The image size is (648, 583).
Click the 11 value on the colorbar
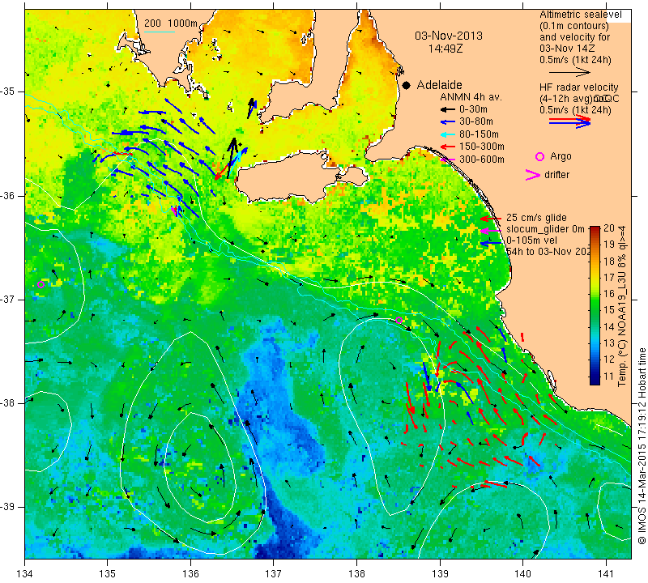(x=609, y=377)
